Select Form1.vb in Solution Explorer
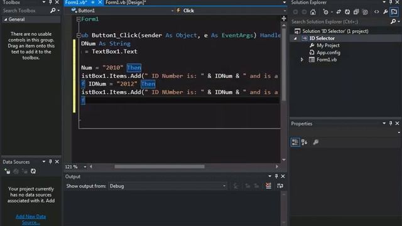 [x=327, y=60]
